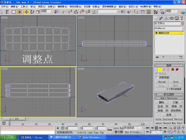
Task: Open the 动画 (Animation) menu
Action: tap(96, 7)
